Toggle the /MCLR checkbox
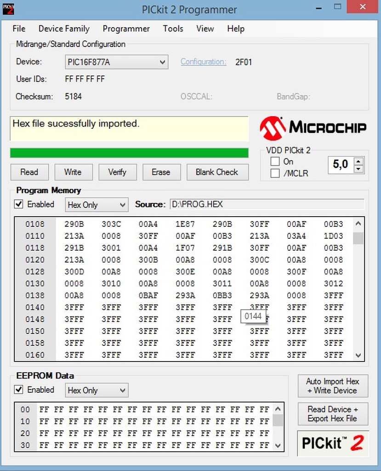 (x=275, y=173)
